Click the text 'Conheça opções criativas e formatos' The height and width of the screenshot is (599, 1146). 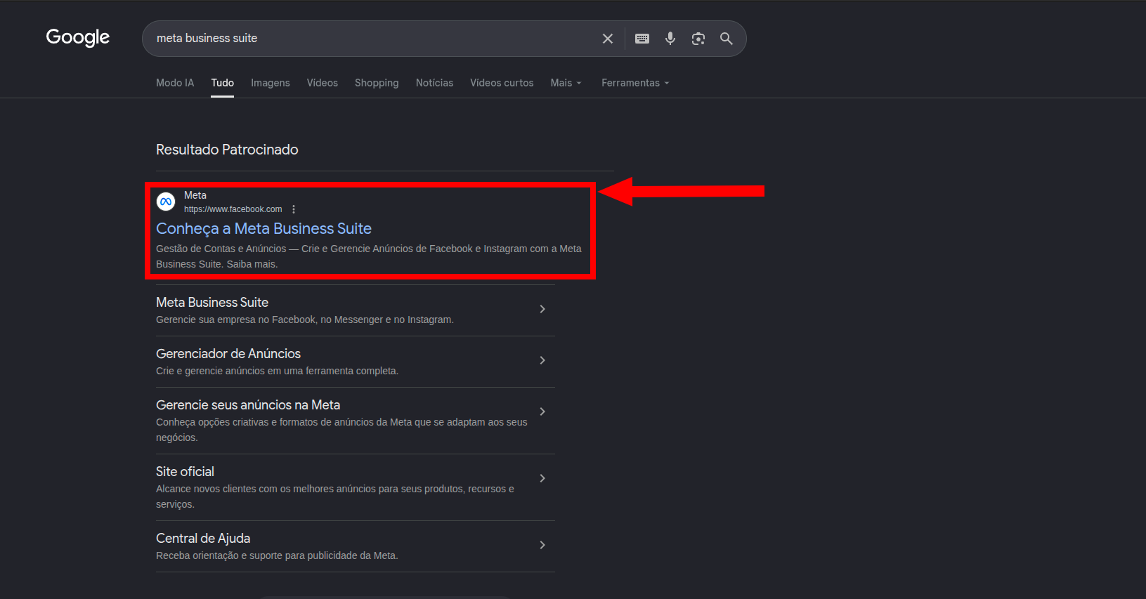[x=237, y=422]
